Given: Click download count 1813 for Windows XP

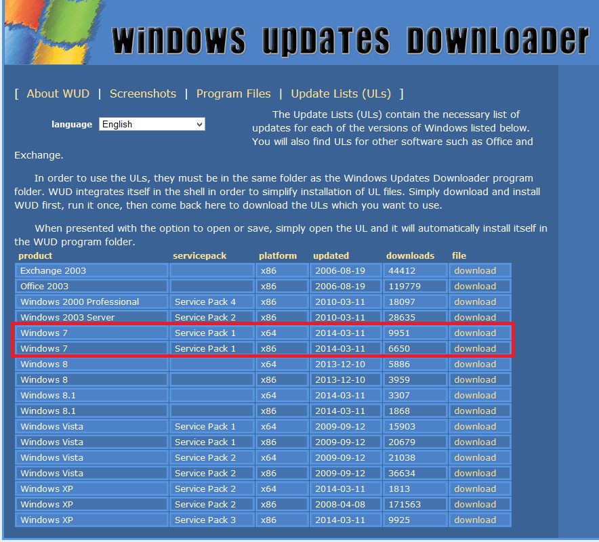Looking at the screenshot, I should [399, 489].
